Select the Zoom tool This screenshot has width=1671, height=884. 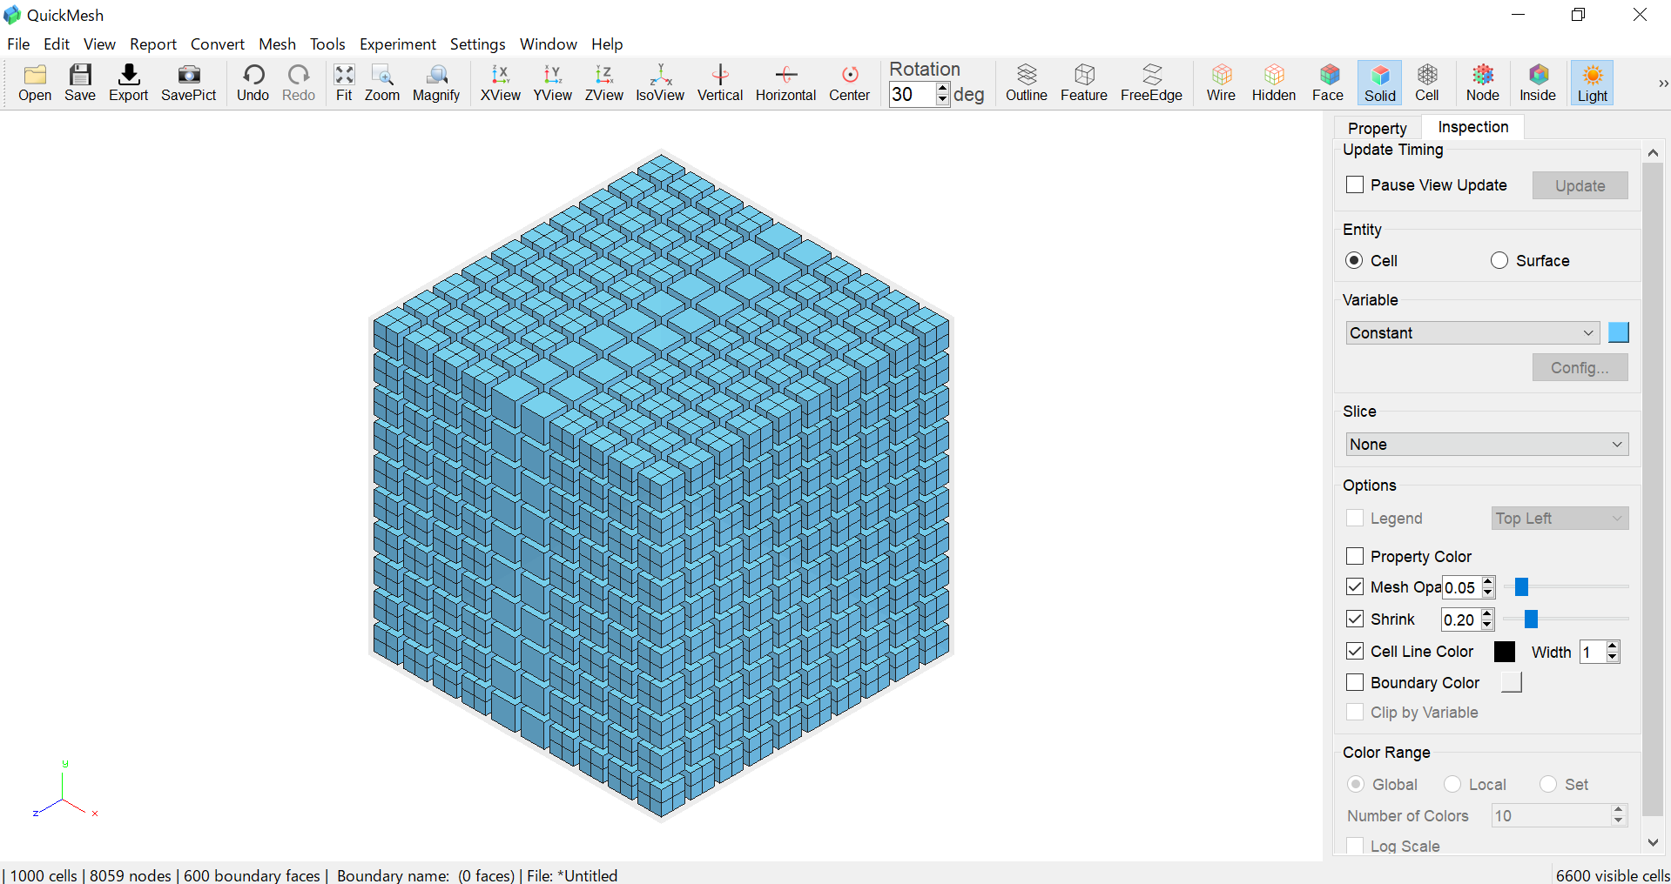click(382, 84)
